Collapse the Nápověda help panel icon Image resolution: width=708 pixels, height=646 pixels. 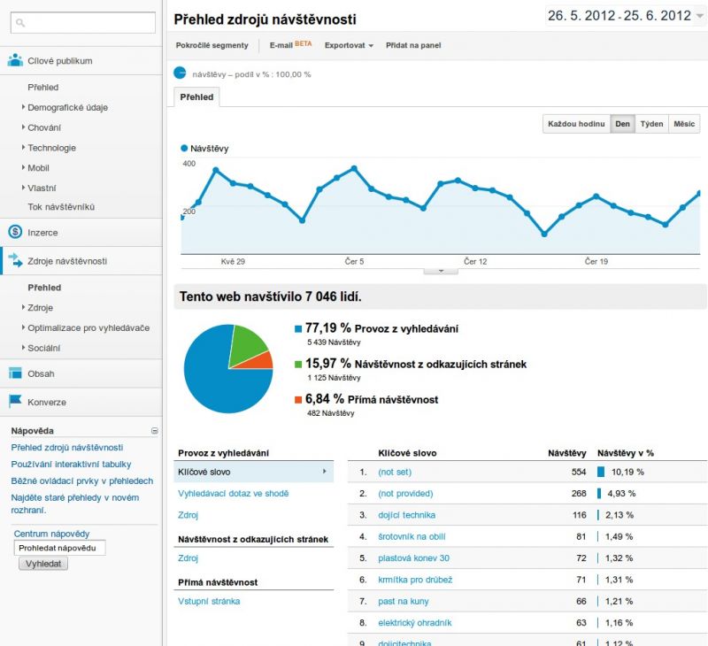(x=155, y=431)
